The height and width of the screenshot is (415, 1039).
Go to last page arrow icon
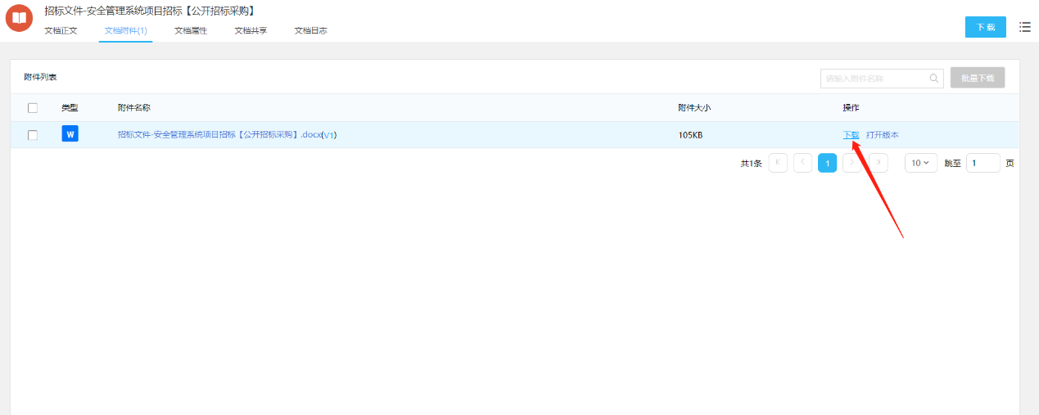pyautogui.click(x=878, y=163)
